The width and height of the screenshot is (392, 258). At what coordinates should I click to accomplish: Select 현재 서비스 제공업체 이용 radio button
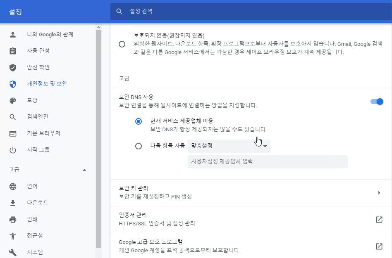tap(139, 121)
